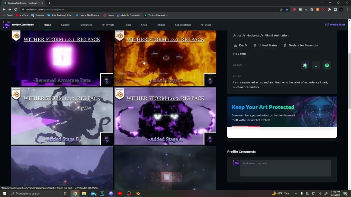Viewport: 351px width, 197px height.
Task: Open the Windows Start menu
Action: (4, 193)
